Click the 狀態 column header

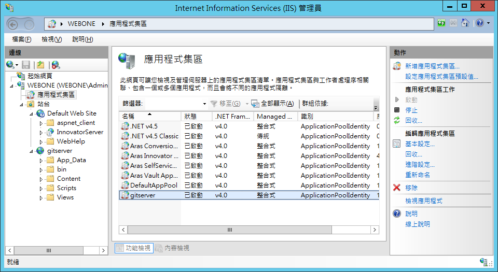tap(197, 117)
